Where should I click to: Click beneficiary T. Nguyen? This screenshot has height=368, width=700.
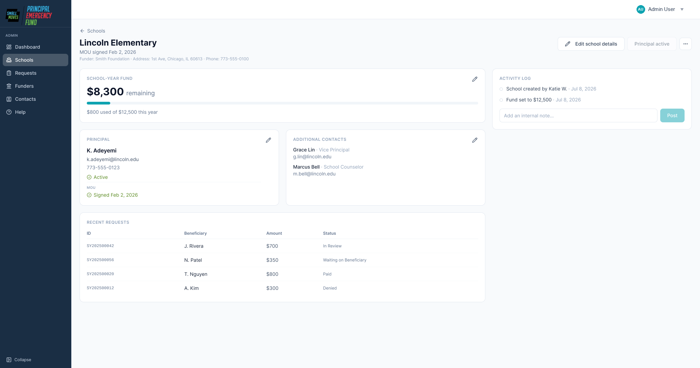click(x=196, y=274)
